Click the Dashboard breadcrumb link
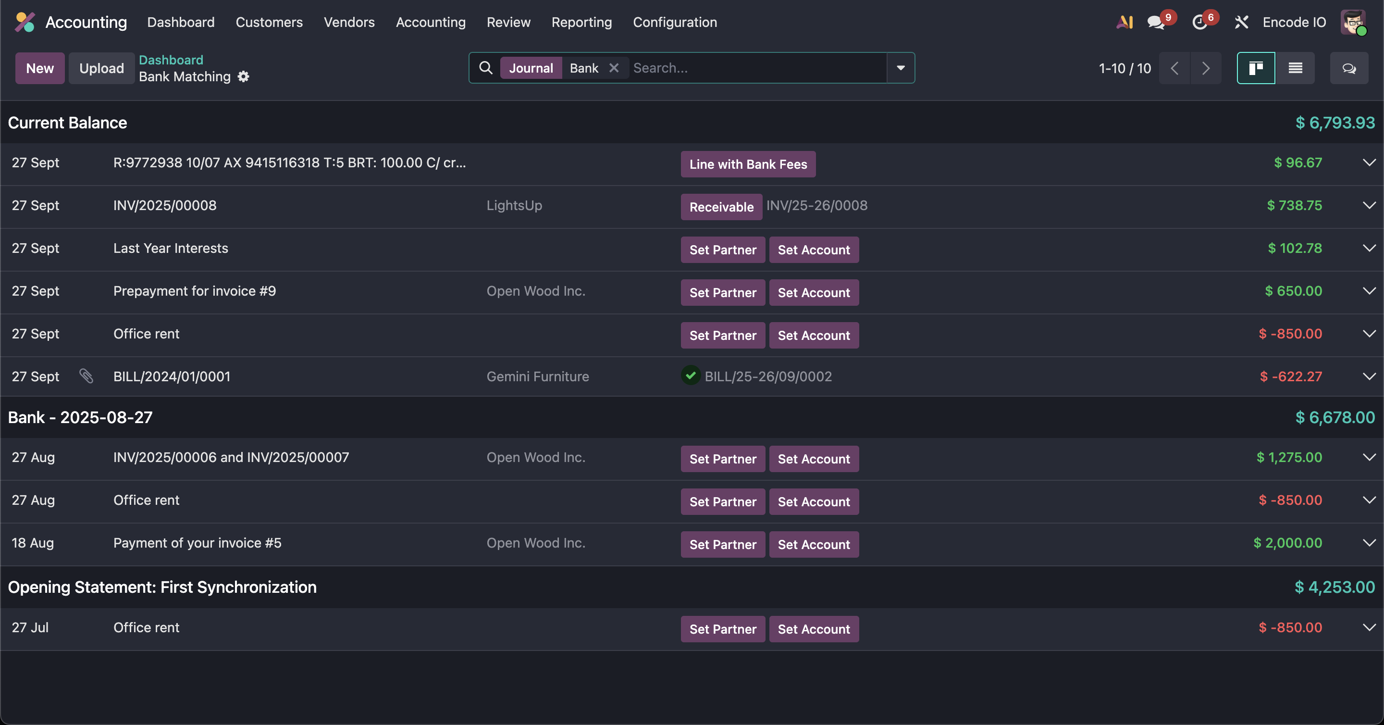This screenshot has width=1384, height=725. [171, 60]
